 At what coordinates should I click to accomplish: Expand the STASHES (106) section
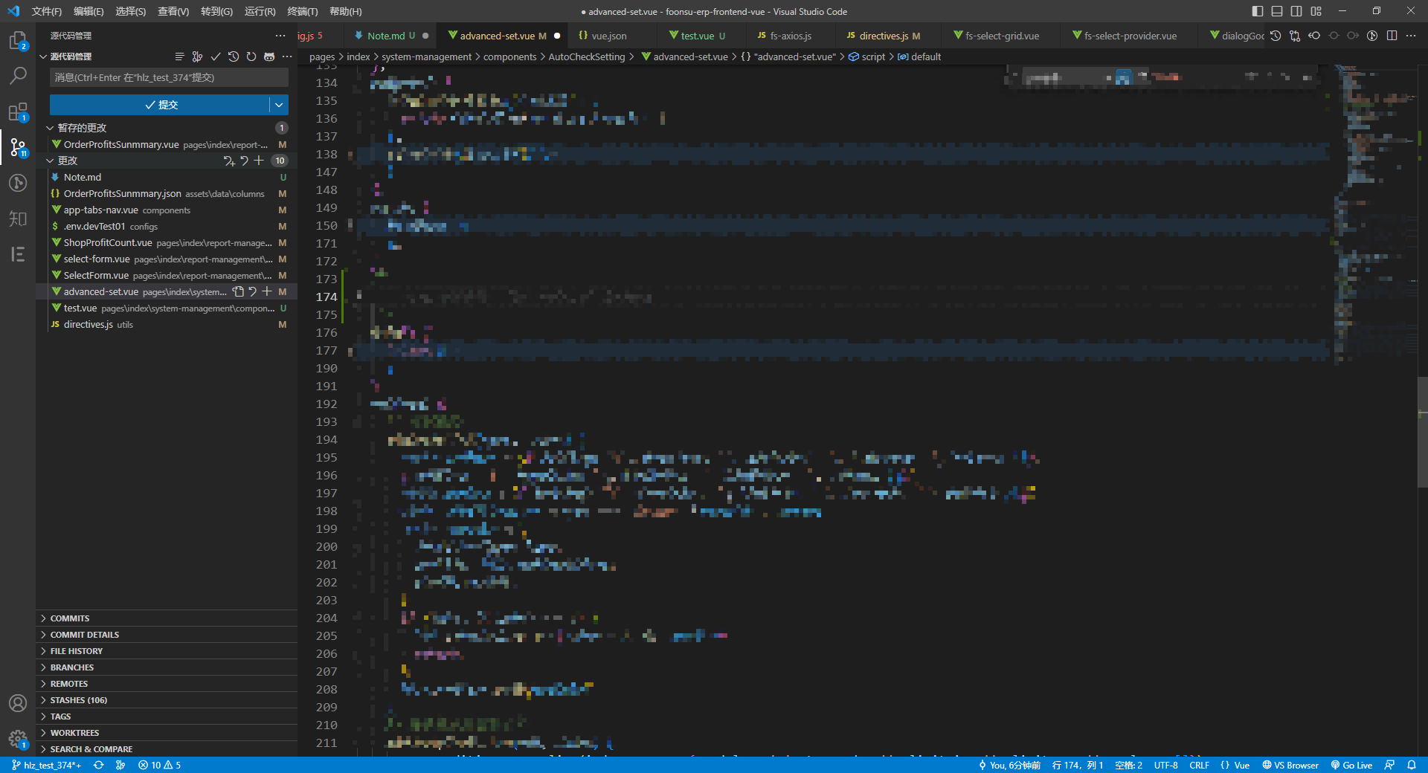(x=167, y=700)
